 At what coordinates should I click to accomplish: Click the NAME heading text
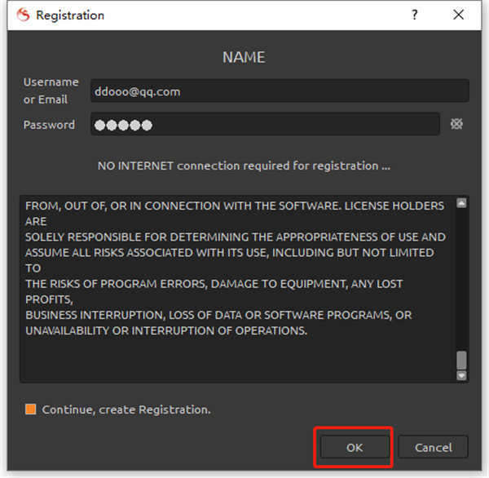point(244,57)
